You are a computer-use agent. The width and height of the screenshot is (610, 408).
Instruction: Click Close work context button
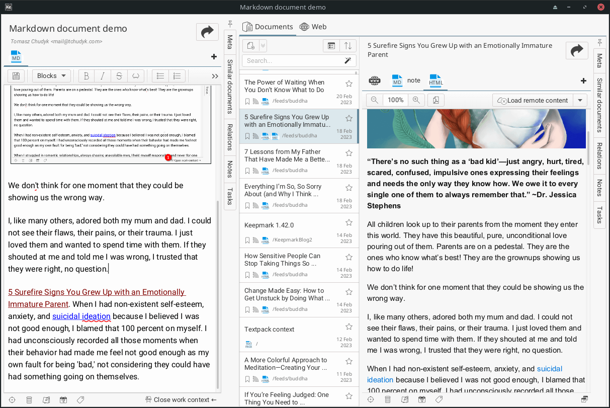[x=181, y=400]
